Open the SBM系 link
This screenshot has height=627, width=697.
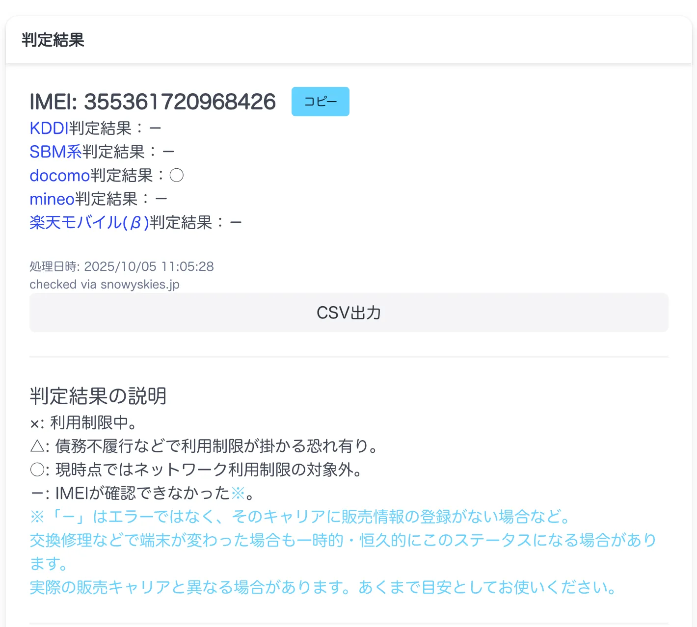pyautogui.click(x=55, y=152)
